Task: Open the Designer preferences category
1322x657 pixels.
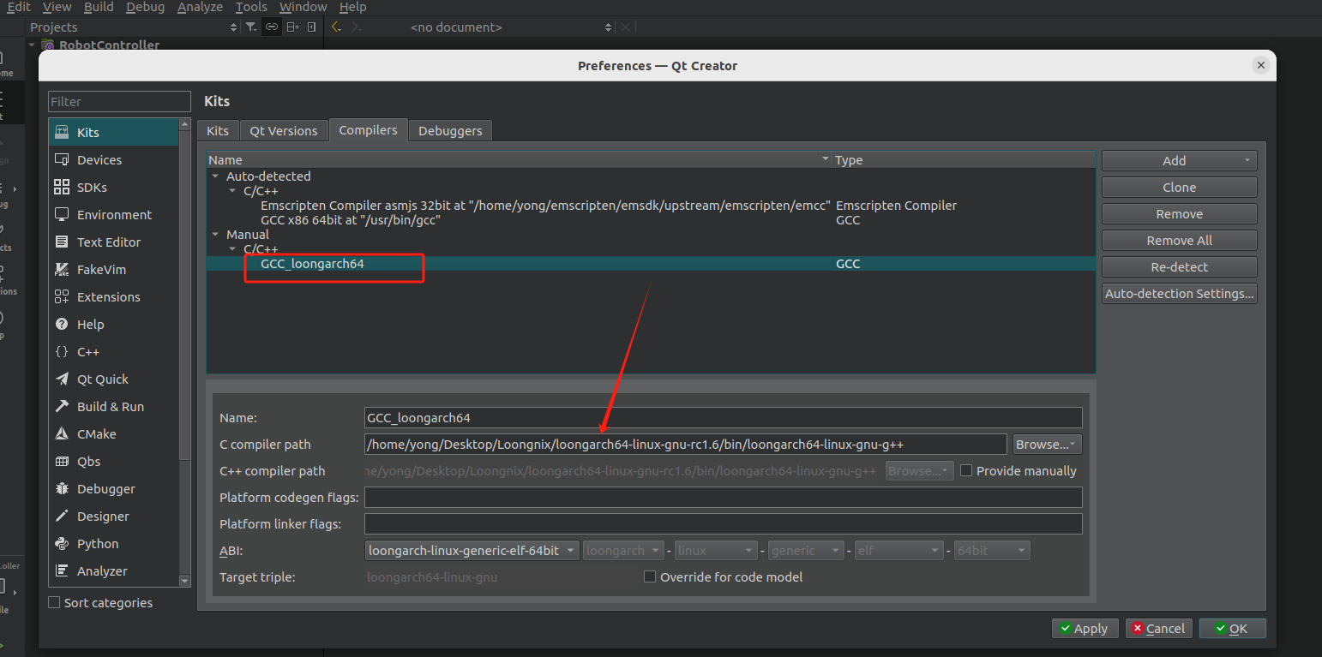Action: [113, 517]
